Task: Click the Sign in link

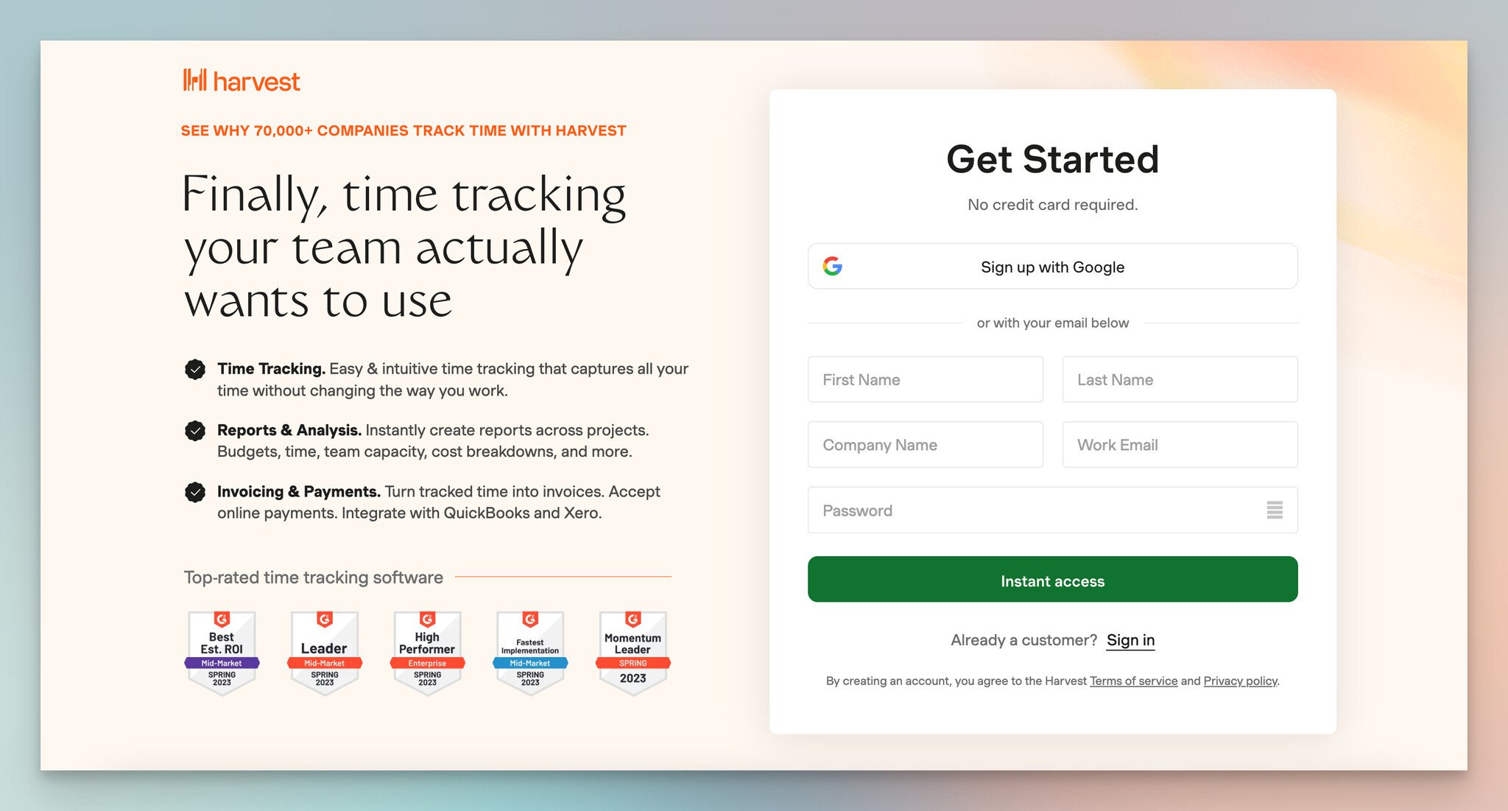Action: [x=1131, y=639]
